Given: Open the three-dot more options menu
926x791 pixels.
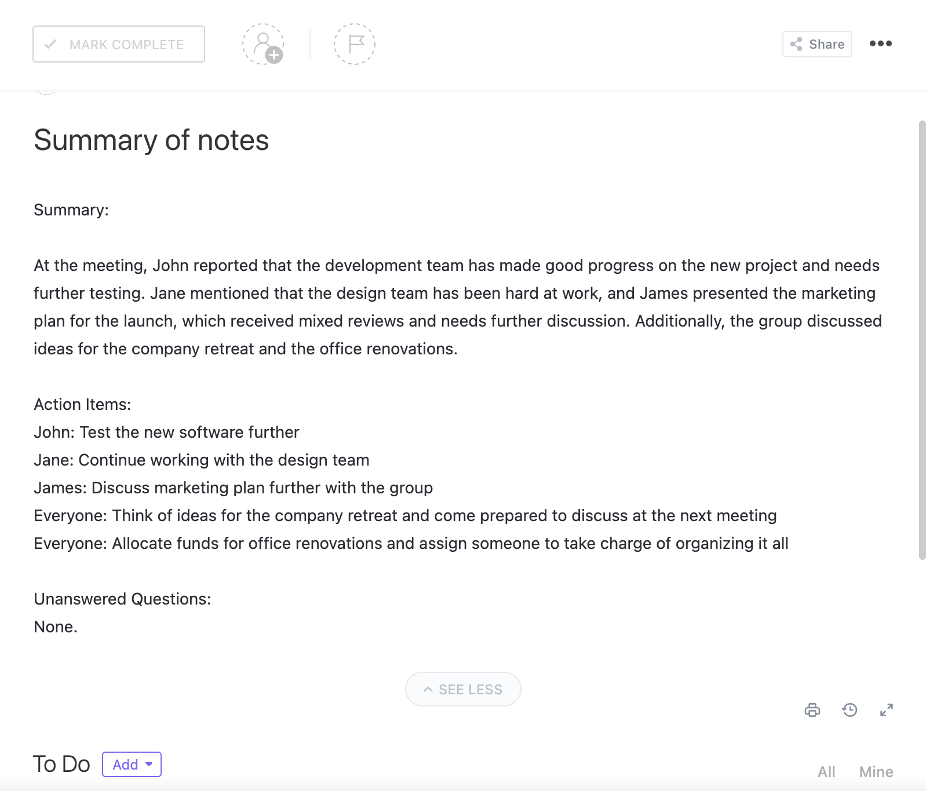Looking at the screenshot, I should pyautogui.click(x=881, y=43).
